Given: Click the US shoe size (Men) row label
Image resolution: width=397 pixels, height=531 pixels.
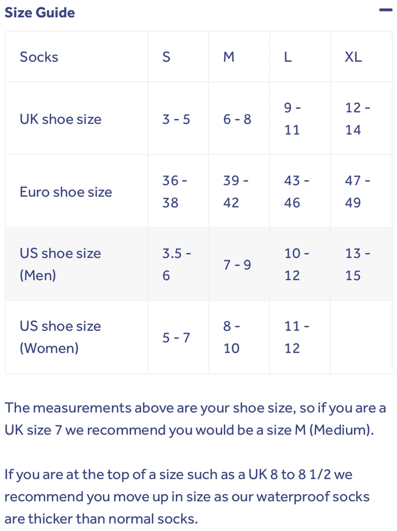Looking at the screenshot, I should [x=60, y=264].
